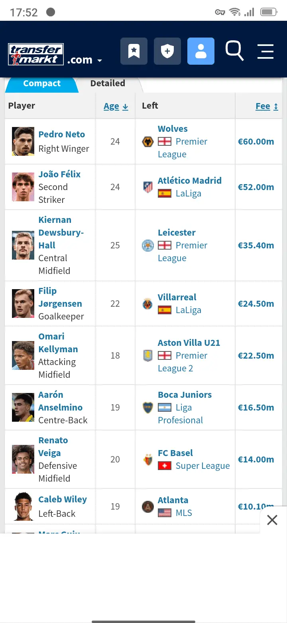Click João Félix's player photo
The width and height of the screenshot is (287, 623).
click(23, 187)
